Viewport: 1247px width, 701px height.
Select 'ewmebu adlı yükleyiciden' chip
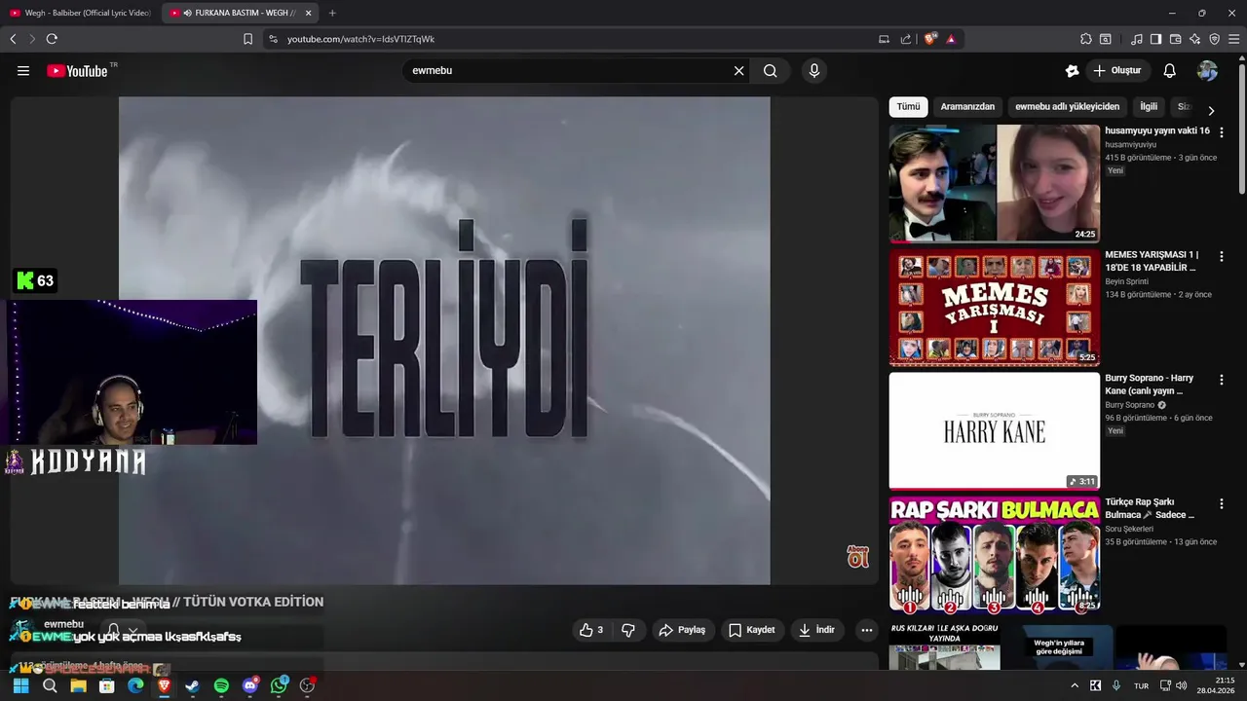(1067, 107)
